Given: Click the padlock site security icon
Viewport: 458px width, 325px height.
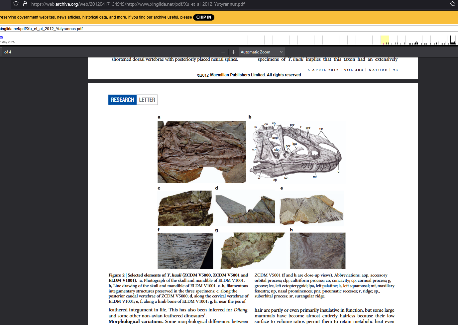Looking at the screenshot, I should click(25, 4).
